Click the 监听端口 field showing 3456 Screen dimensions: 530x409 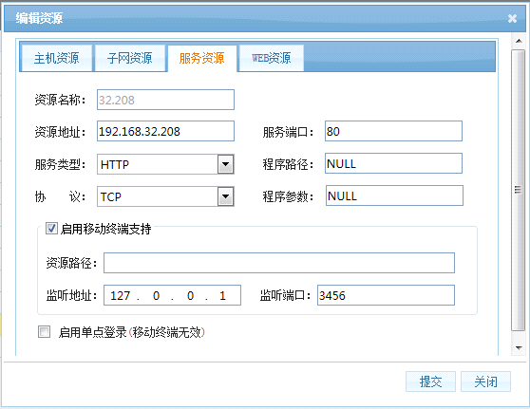point(386,295)
